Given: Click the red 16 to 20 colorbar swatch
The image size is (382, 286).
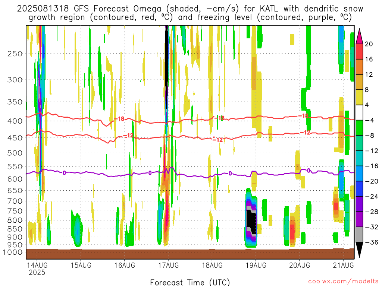Looking at the screenshot, I should coord(359,51).
